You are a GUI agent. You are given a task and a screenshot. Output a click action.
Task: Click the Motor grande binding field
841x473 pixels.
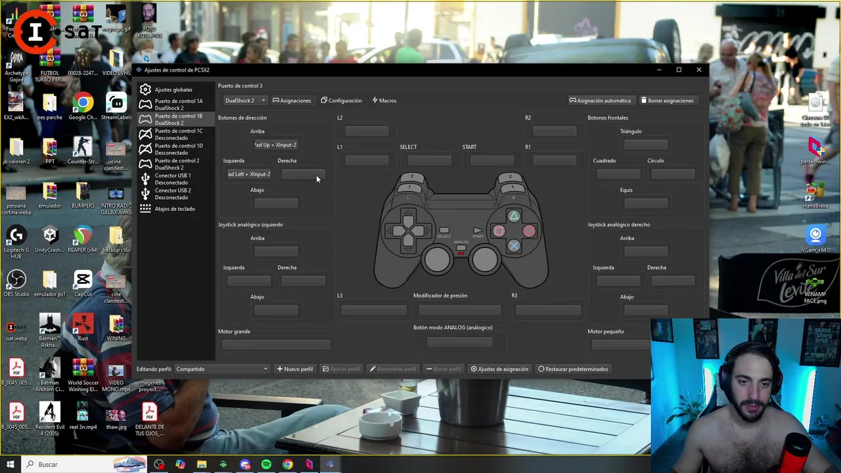(x=276, y=345)
